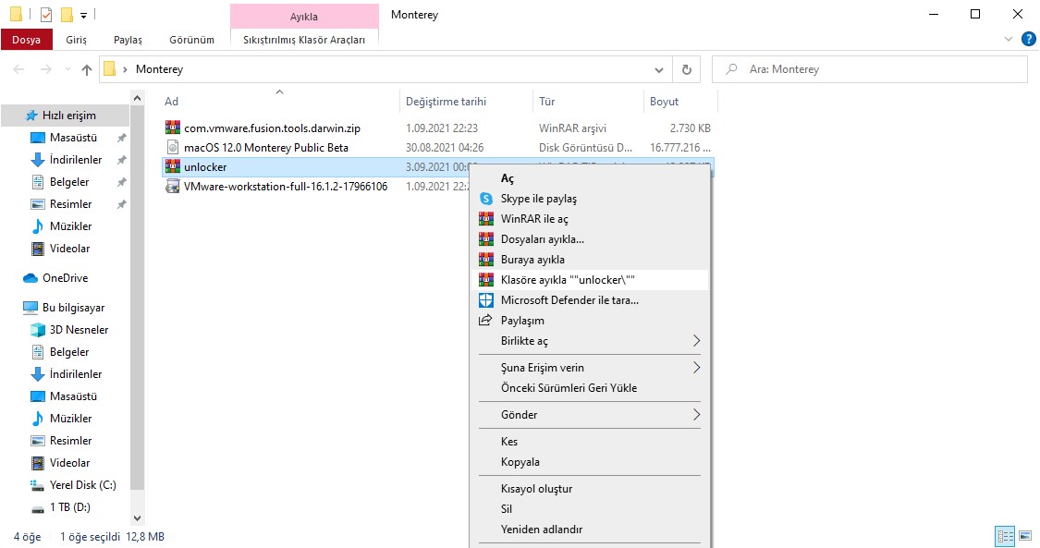Open the Paylaş ribbon tab
Viewport: 1040px width, 548px height.
click(128, 40)
